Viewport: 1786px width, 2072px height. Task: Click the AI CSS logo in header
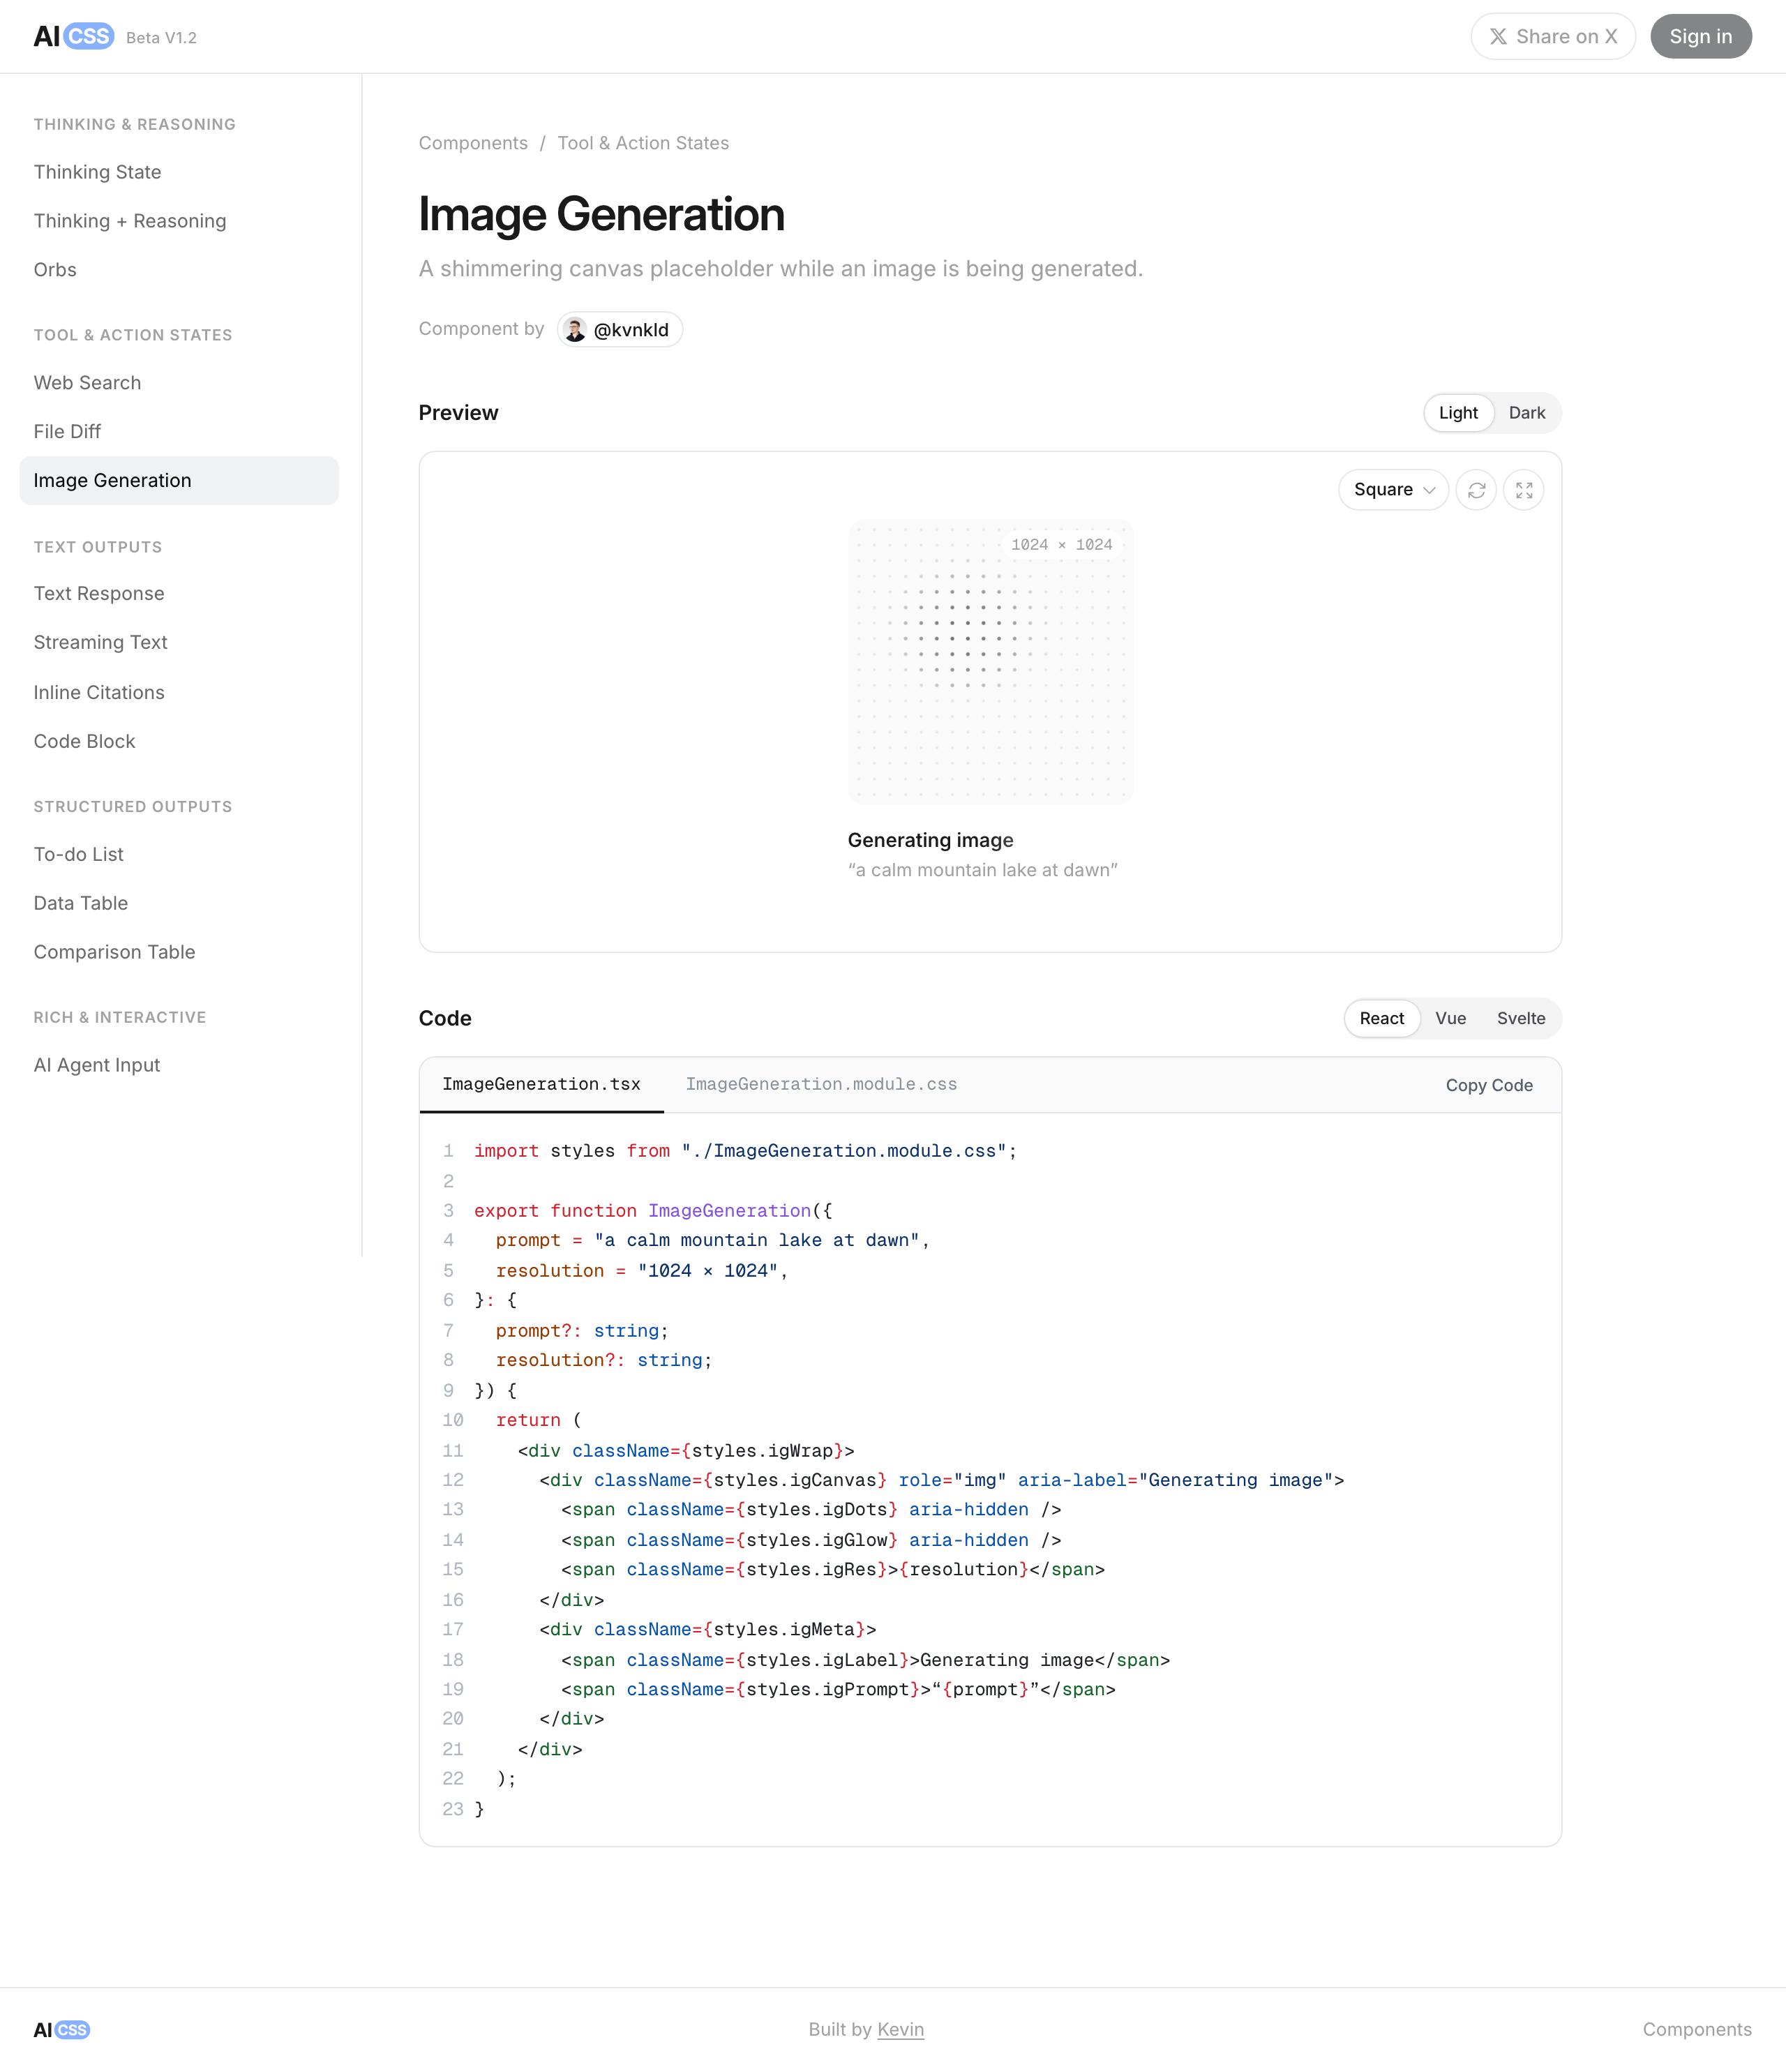(74, 37)
